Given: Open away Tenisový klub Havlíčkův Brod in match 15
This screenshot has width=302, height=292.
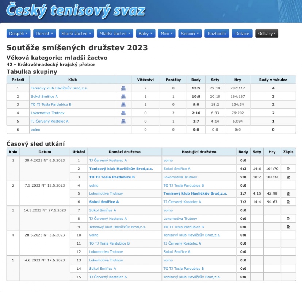Looking at the screenshot, I should pos(192,277).
